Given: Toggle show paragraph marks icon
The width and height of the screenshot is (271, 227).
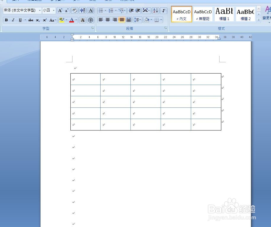Looking at the screenshot, I should click(164, 11).
